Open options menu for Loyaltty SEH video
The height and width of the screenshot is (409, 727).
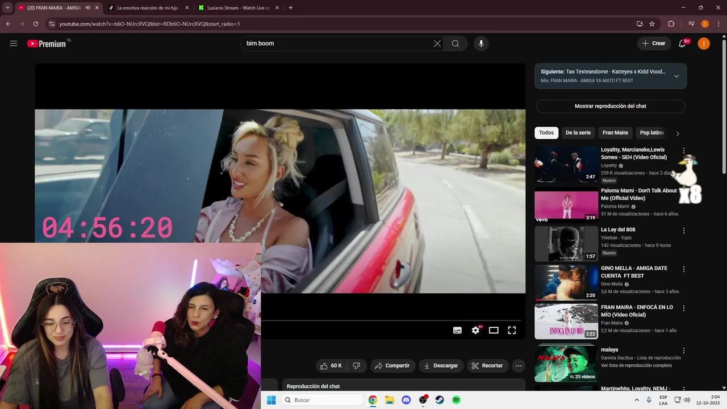[x=684, y=151]
